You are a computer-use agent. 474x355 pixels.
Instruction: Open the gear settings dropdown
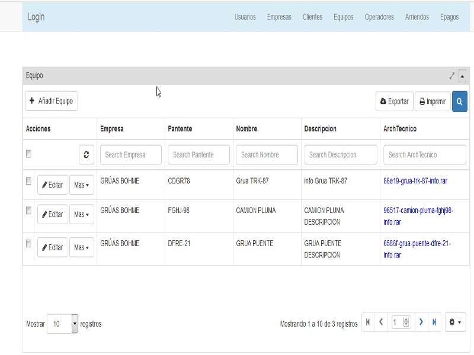click(x=455, y=322)
